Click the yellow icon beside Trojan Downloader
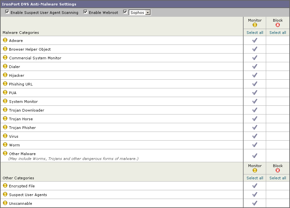 coord(5,110)
